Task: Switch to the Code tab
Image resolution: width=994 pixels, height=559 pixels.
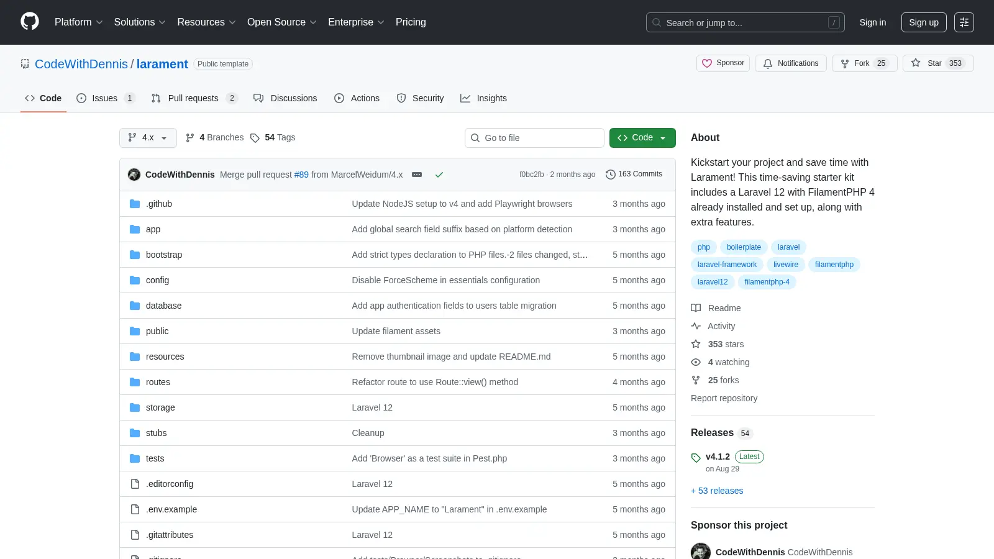Action: pyautogui.click(x=43, y=98)
